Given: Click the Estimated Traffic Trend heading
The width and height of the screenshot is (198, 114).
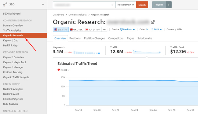Looking at the screenshot, I should pos(77,64).
